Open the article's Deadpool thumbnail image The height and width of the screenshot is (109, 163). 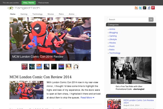pyautogui.click(x=27, y=90)
